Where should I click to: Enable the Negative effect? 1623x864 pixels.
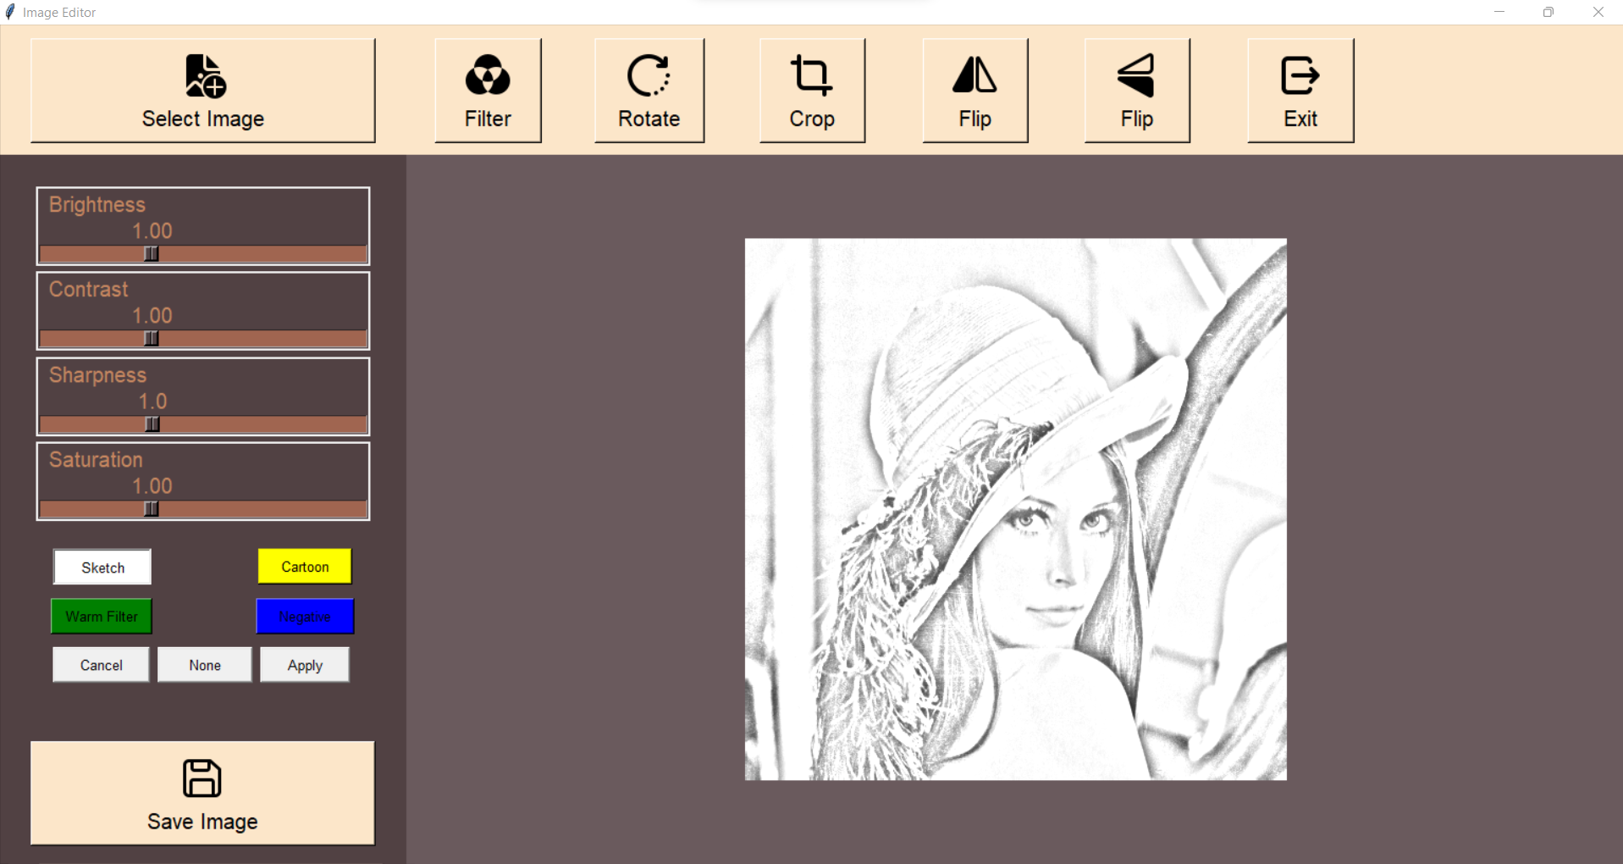305,616
